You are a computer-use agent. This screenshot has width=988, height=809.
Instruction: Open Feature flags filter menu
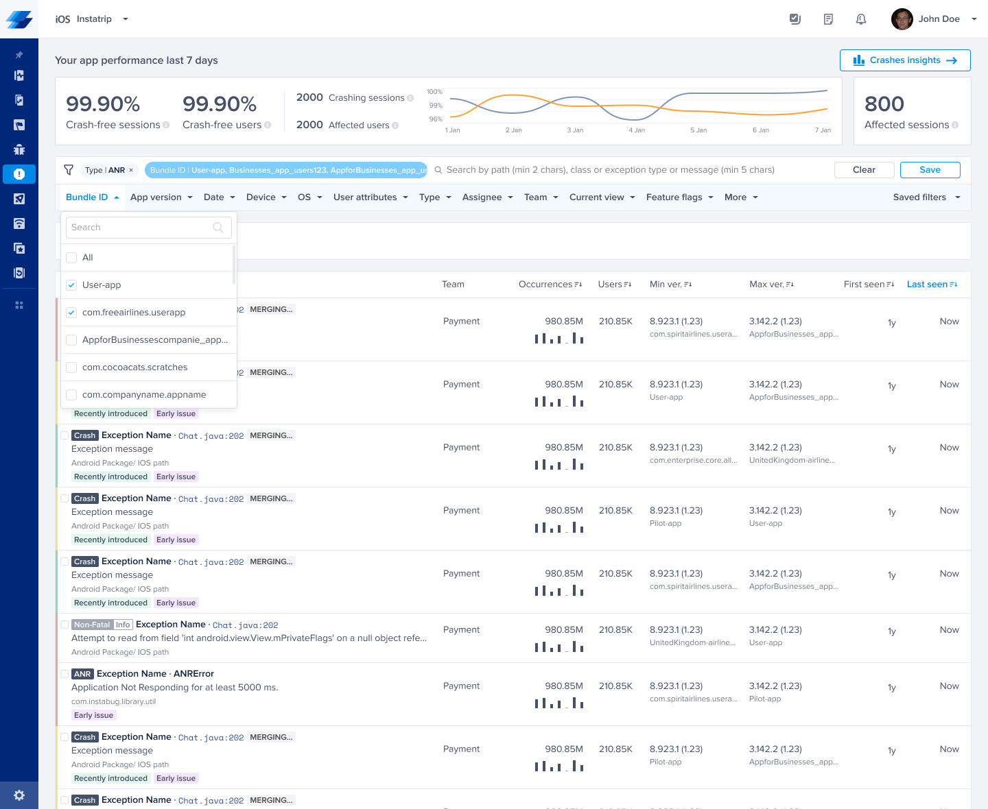[x=680, y=197]
